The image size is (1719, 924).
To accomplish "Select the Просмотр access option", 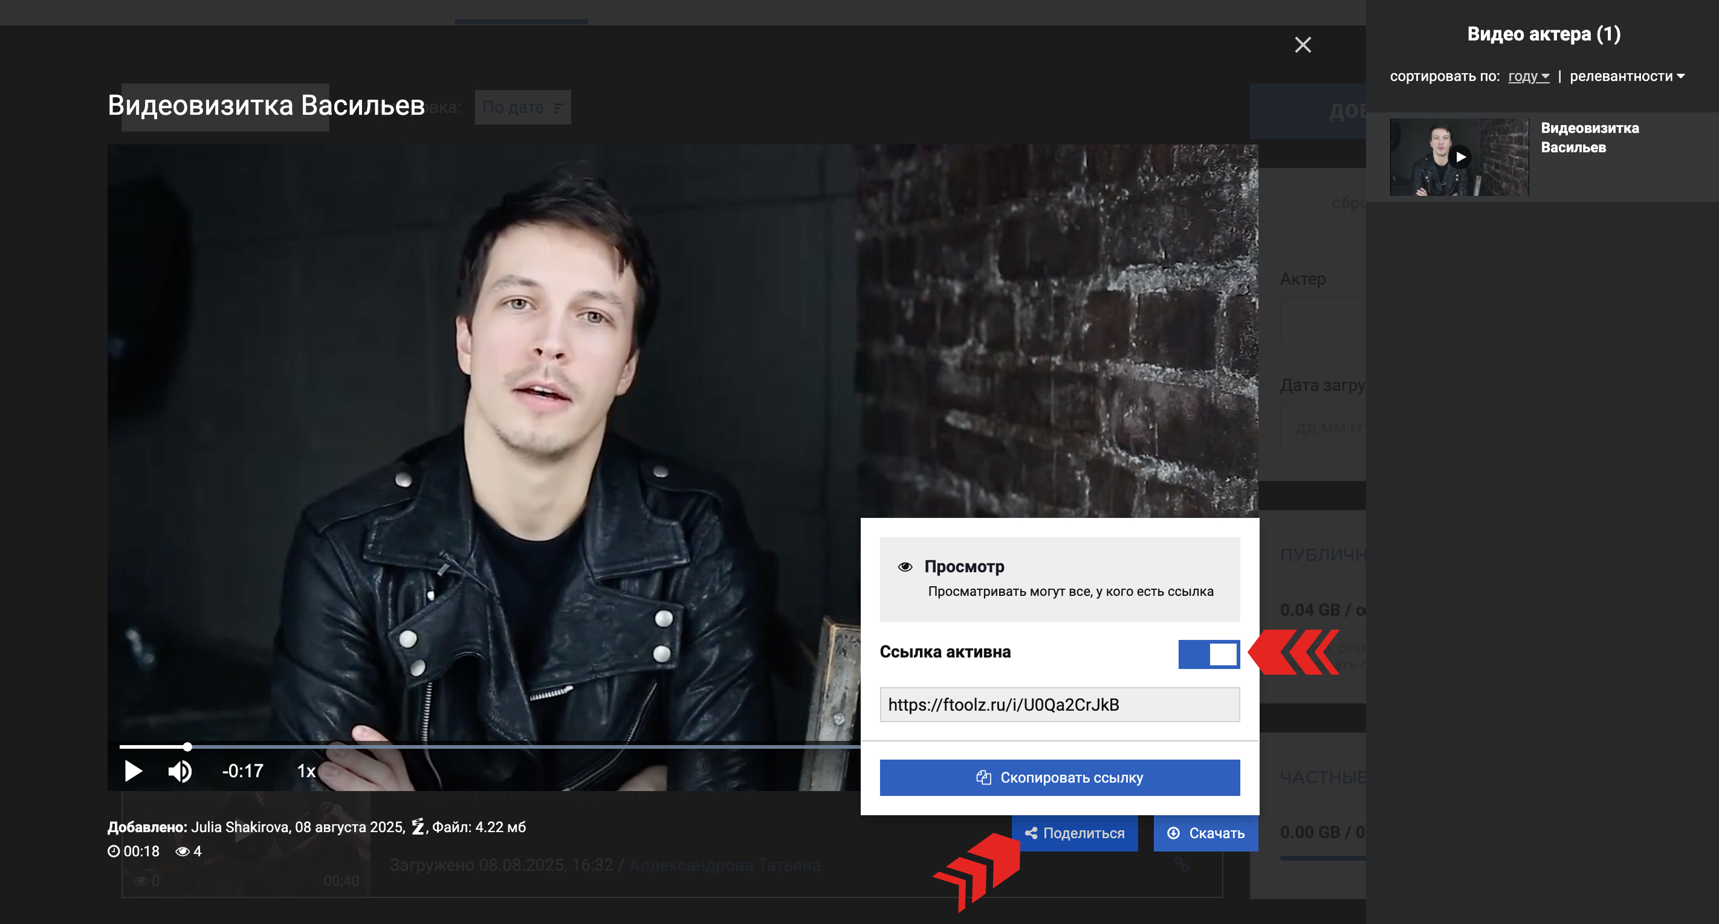I will tap(1059, 578).
